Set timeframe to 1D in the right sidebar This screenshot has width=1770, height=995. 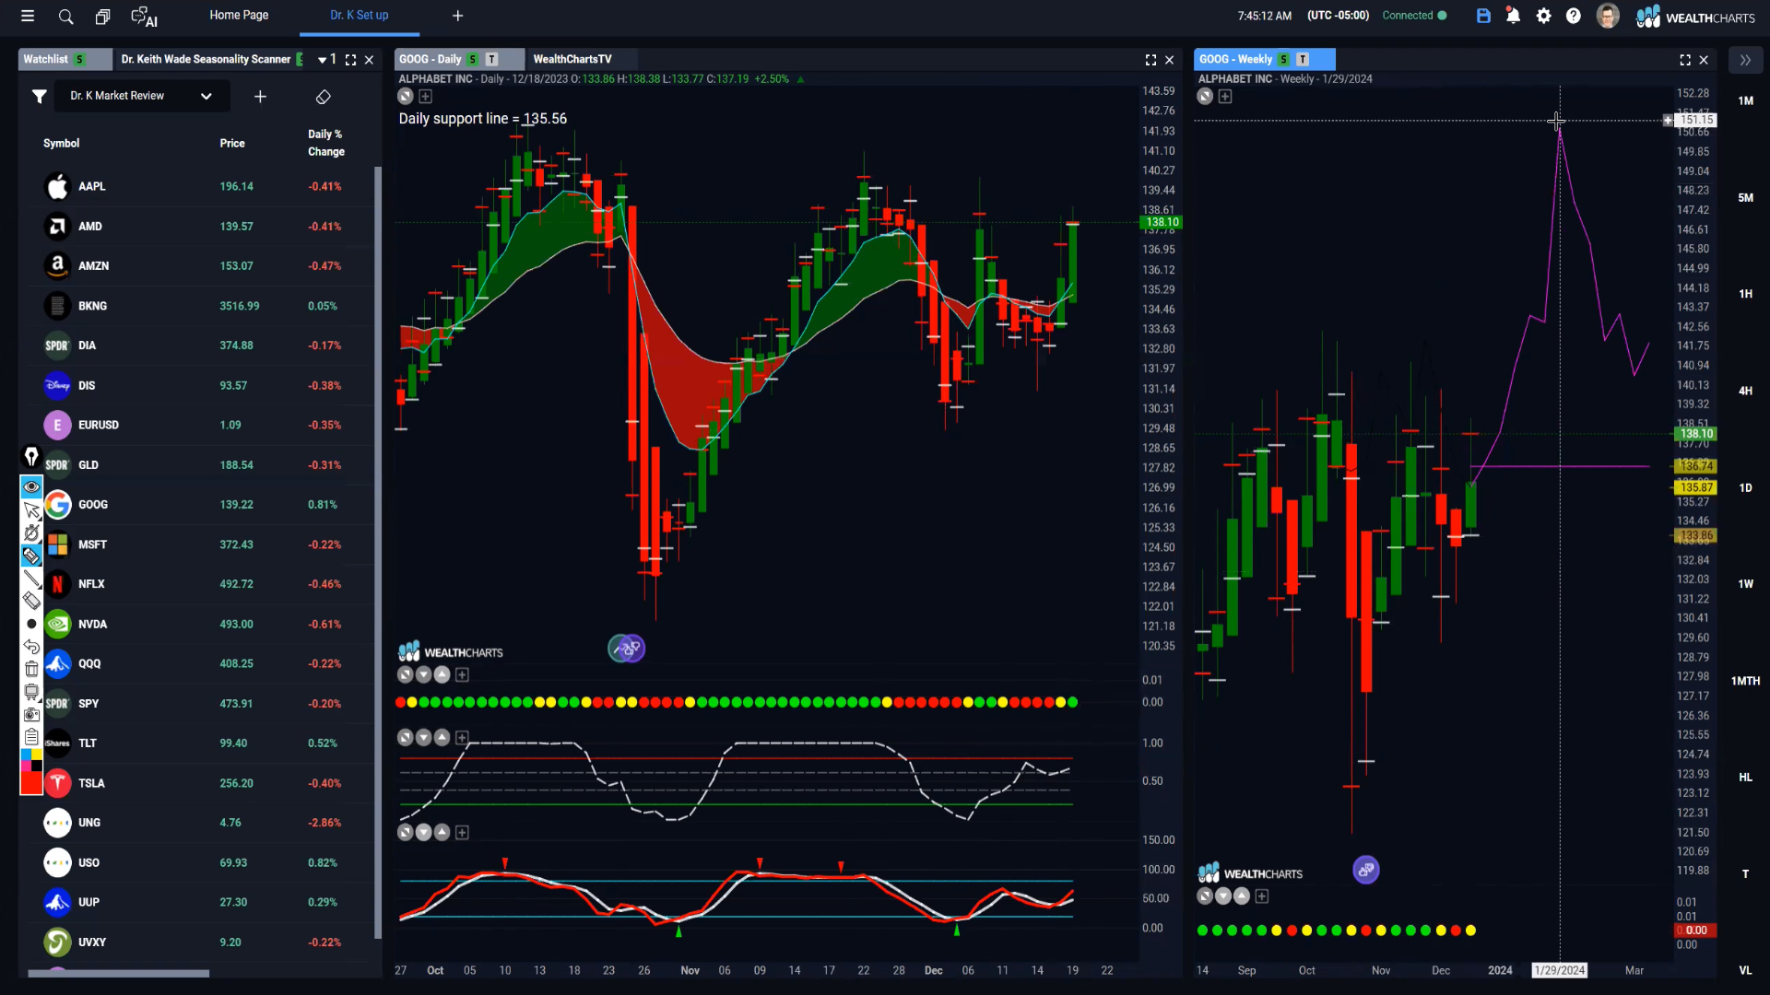click(x=1745, y=487)
